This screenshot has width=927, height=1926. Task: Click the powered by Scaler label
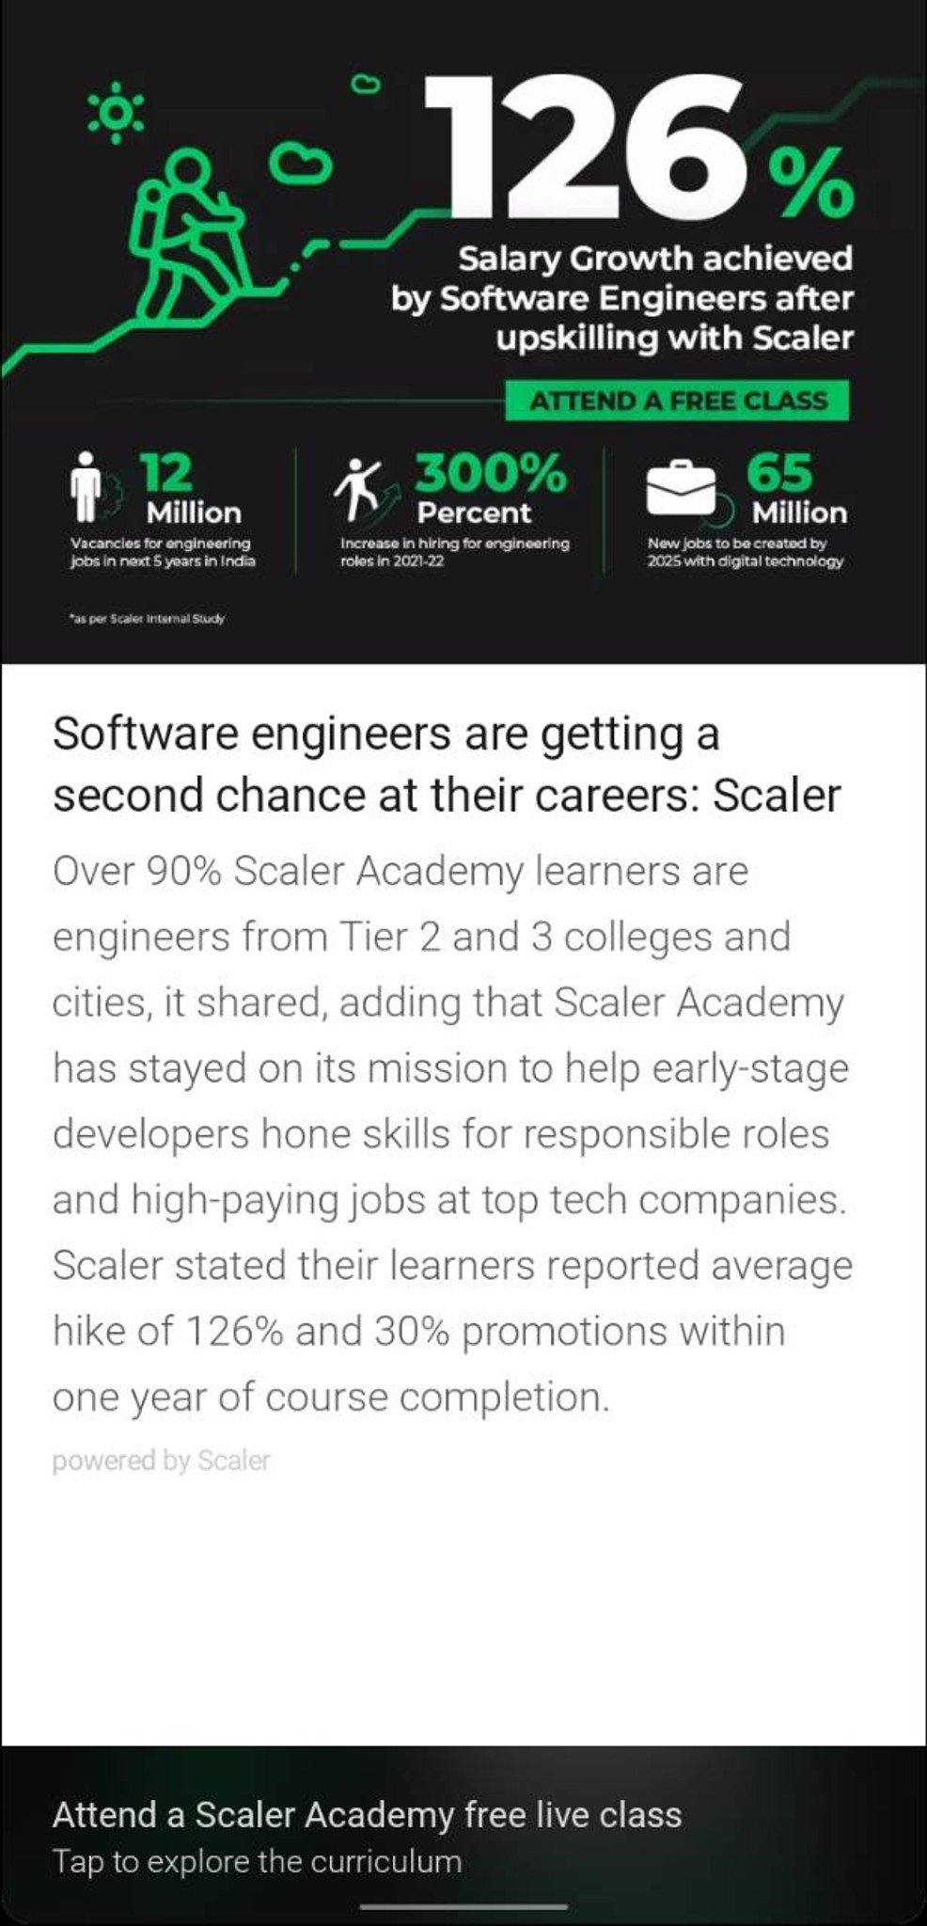tap(161, 1460)
